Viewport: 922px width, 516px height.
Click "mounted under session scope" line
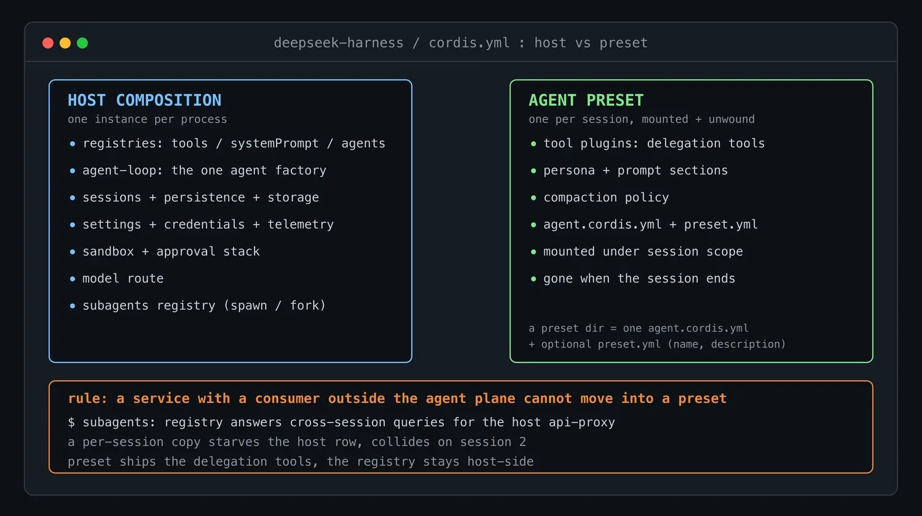tap(643, 252)
